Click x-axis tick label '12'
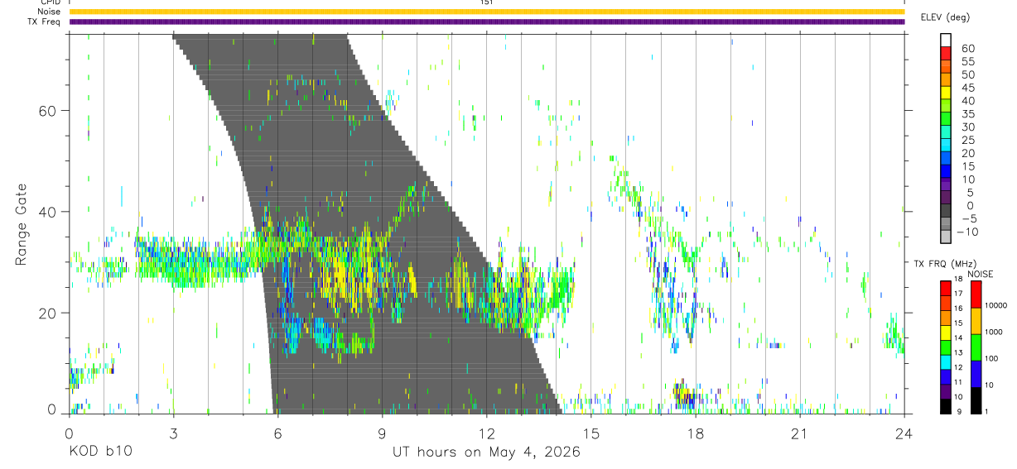Screen dimensions: 1017x469 click(x=486, y=433)
